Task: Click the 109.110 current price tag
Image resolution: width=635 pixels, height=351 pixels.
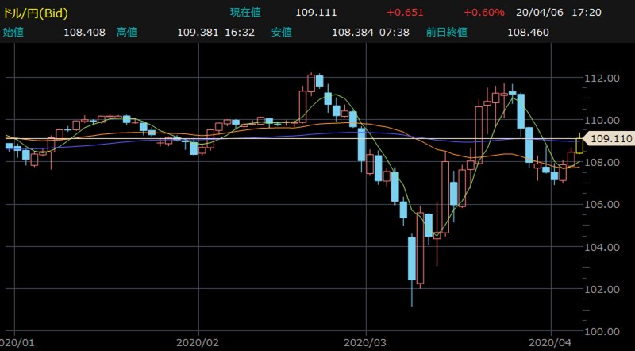Action: click(x=610, y=137)
